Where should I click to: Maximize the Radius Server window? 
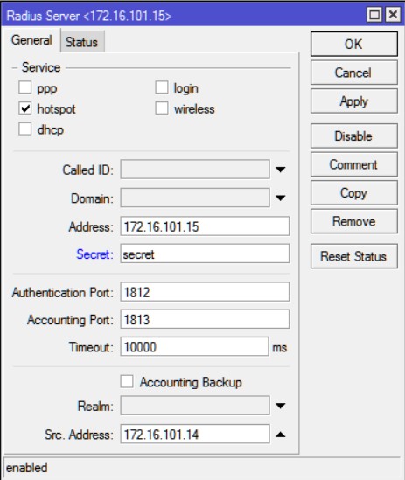coord(374,14)
